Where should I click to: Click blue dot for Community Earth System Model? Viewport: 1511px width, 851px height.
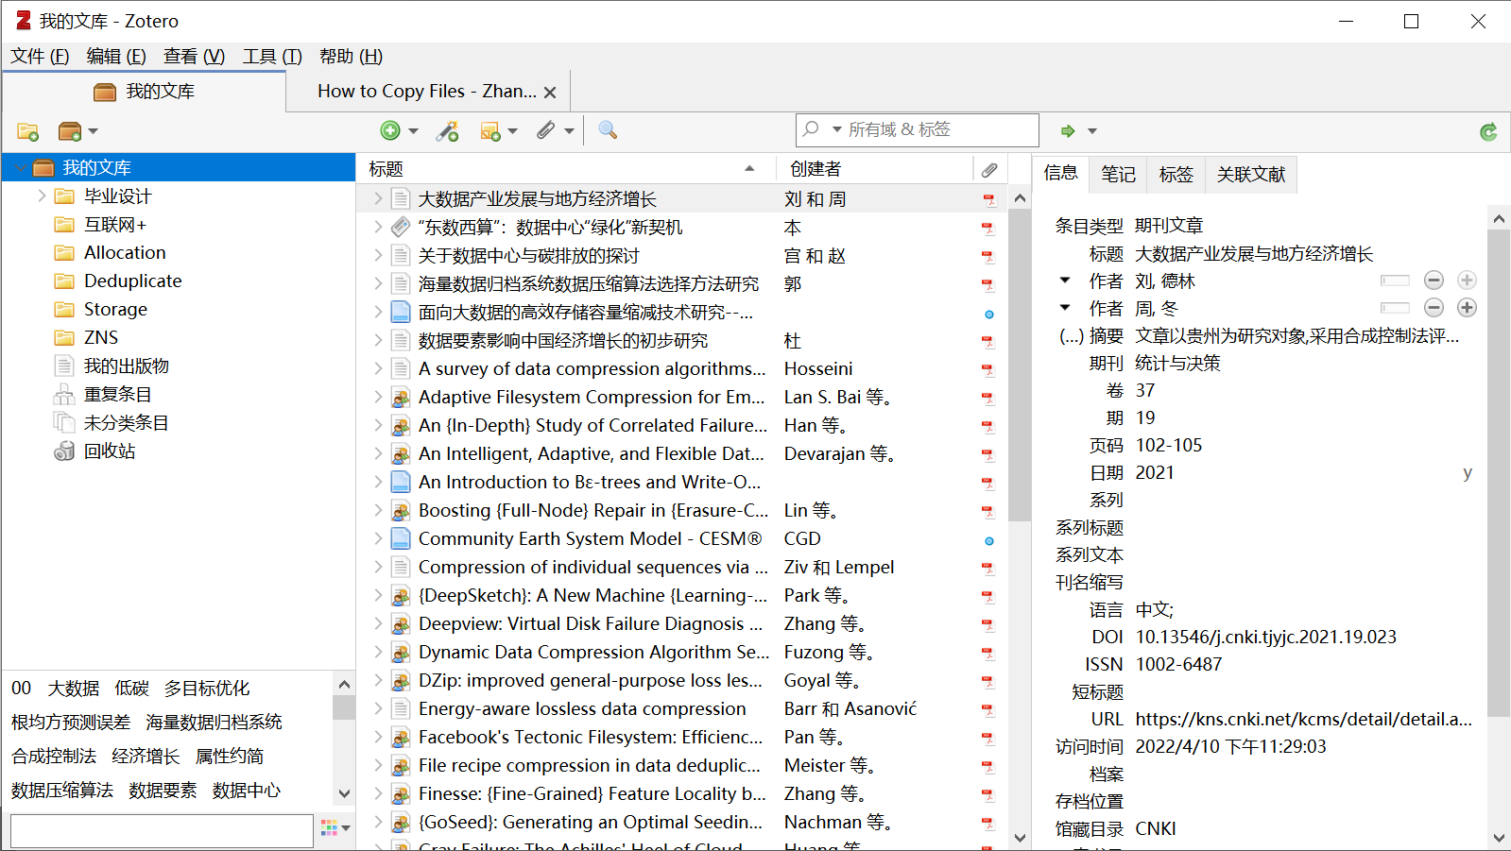pos(988,541)
